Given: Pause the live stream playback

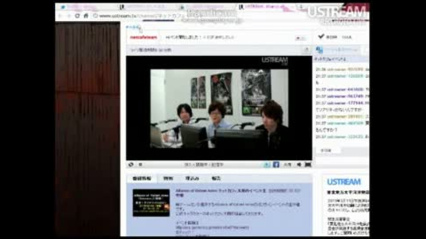Looking at the screenshot, I should point(141,165).
